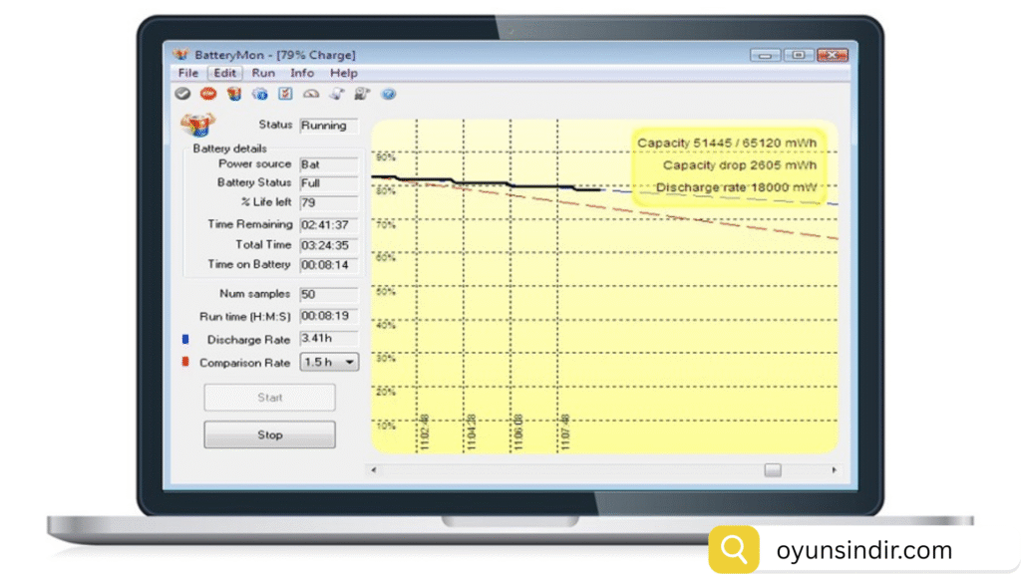Click the report scroll toolbar icon
The image size is (1021, 574).
point(337,93)
